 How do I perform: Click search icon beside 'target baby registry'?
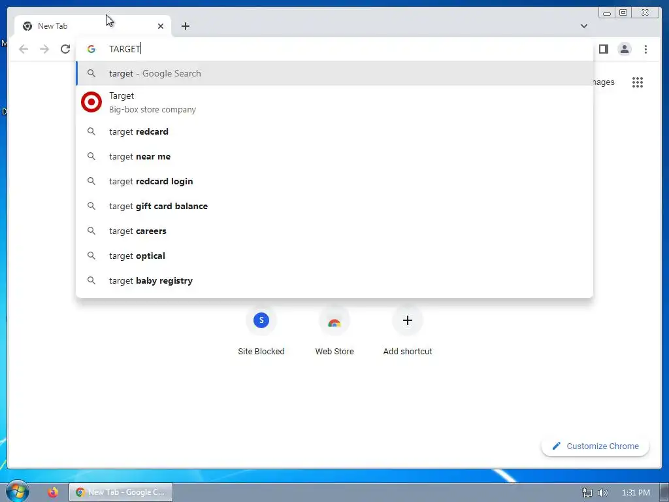(91, 280)
